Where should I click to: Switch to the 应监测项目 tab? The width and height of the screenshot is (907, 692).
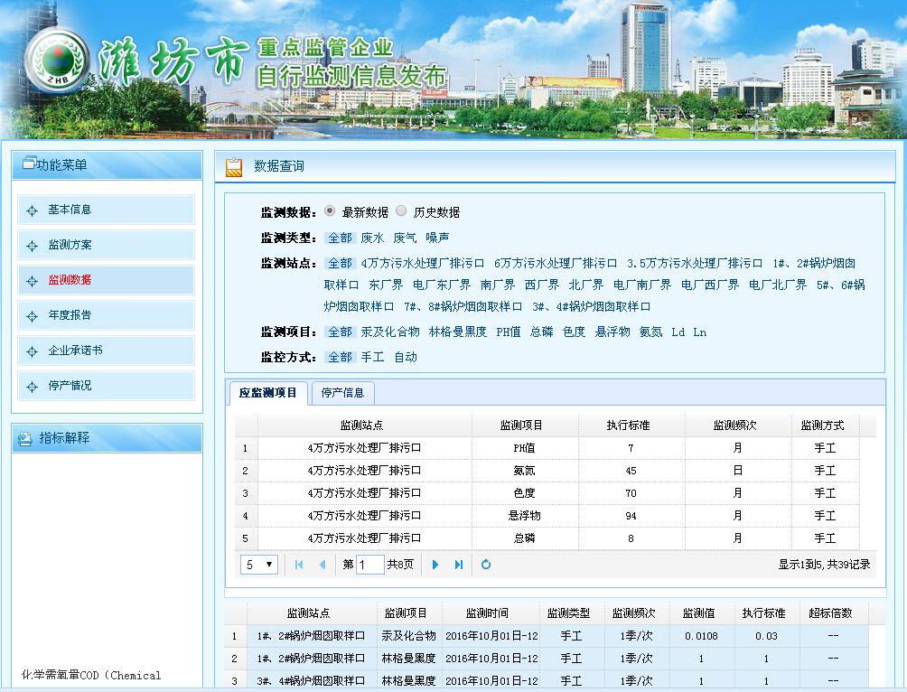click(267, 393)
